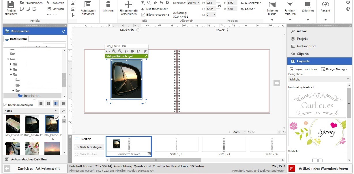Zoom into the image using the ribbon magnifier
The height and width of the screenshot is (174, 354).
pyautogui.click(x=143, y=3)
